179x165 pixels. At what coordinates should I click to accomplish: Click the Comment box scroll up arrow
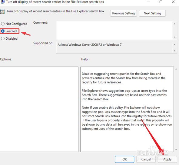tap(174, 24)
